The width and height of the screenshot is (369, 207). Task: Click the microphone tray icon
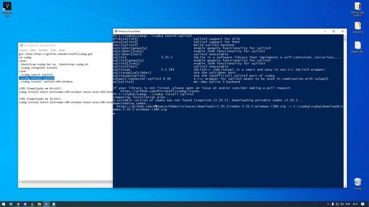pos(333,204)
